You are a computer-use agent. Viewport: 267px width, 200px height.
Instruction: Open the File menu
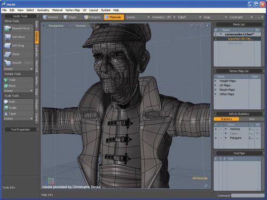pos(4,10)
